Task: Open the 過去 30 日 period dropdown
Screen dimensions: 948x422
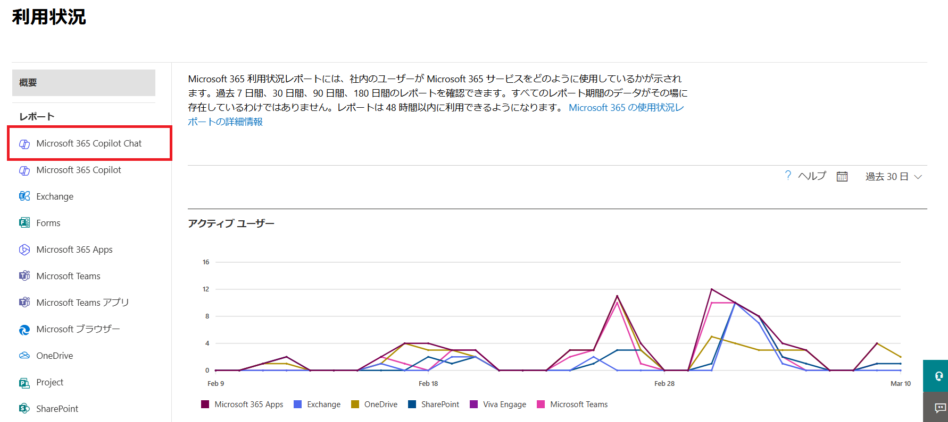Action: [x=893, y=177]
